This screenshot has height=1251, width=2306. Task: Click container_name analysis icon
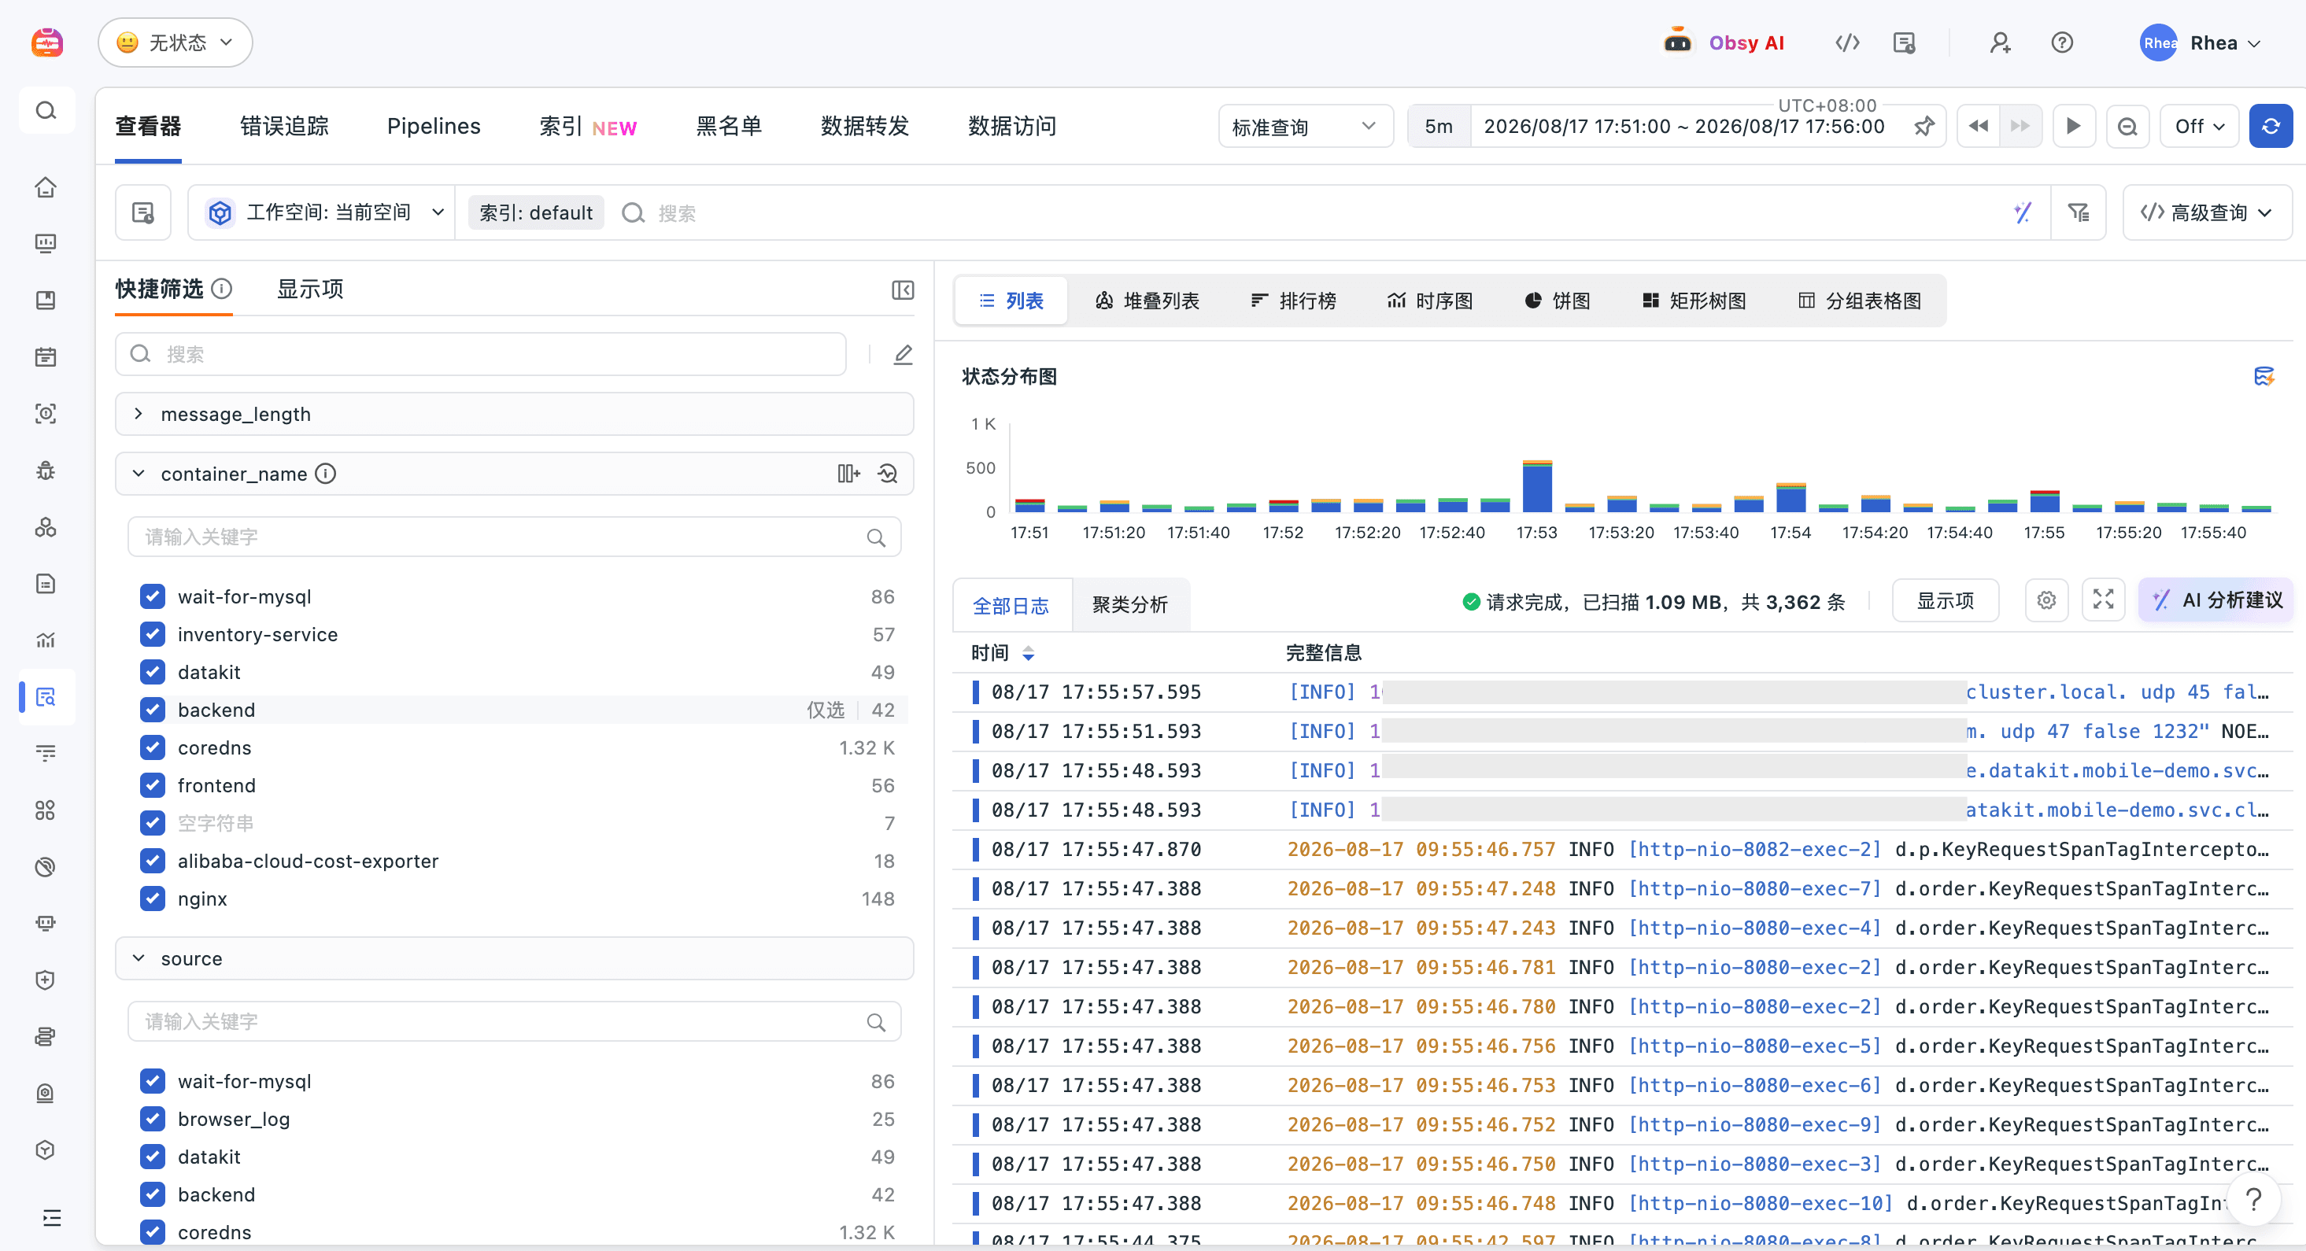(887, 474)
